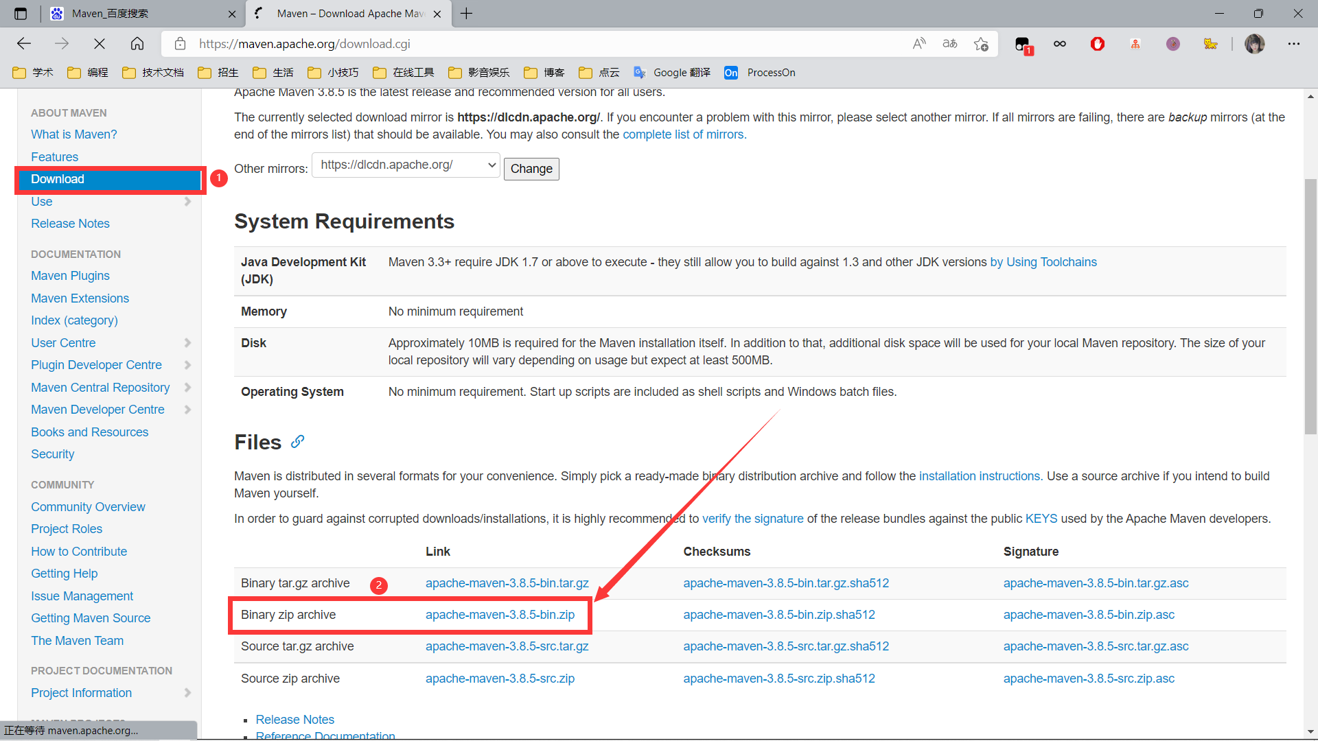This screenshot has width=1318, height=741.
Task: Open the 技术文档 bookmarks folder
Action: pos(153,73)
